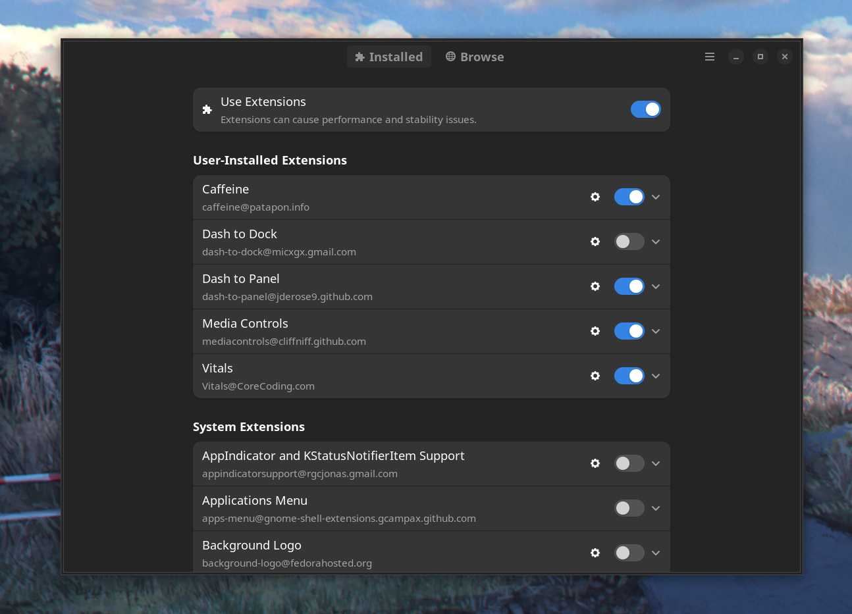Open AppIndicator Support preferences
852x614 pixels.
(x=595, y=463)
